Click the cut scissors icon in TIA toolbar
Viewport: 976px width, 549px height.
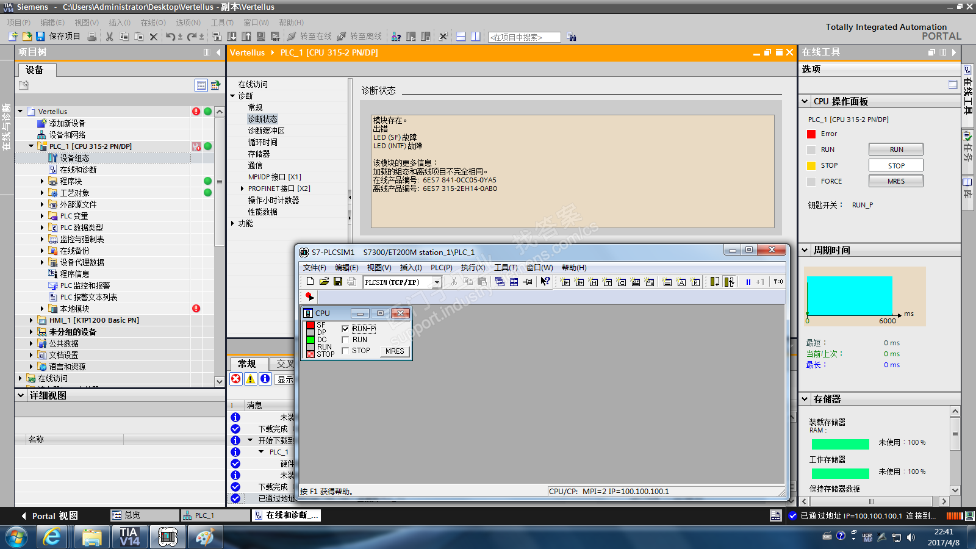(110, 37)
